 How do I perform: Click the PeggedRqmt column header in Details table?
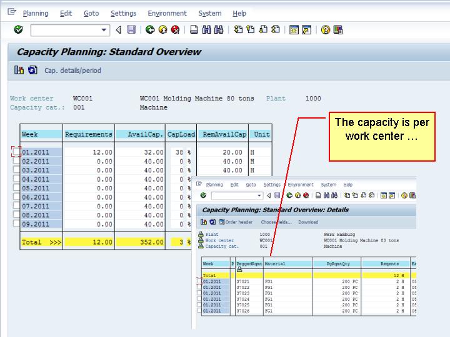coord(249,263)
